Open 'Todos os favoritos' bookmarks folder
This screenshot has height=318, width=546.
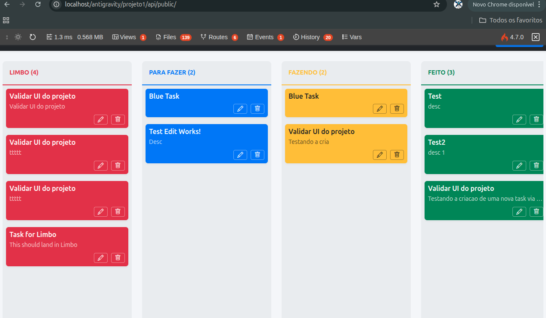tap(511, 20)
